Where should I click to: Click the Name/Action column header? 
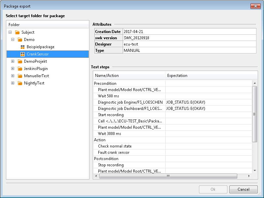(129, 76)
